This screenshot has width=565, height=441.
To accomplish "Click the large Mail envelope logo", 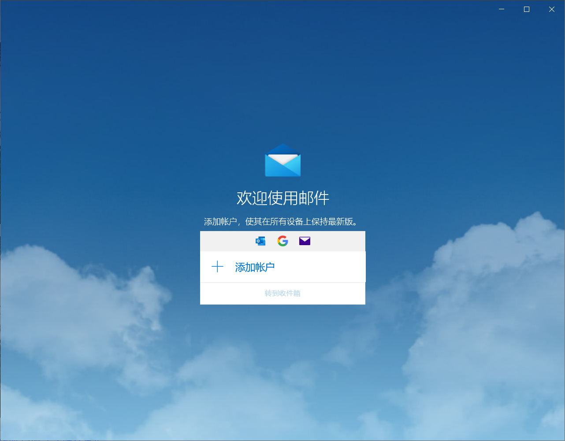I will pyautogui.click(x=282, y=160).
